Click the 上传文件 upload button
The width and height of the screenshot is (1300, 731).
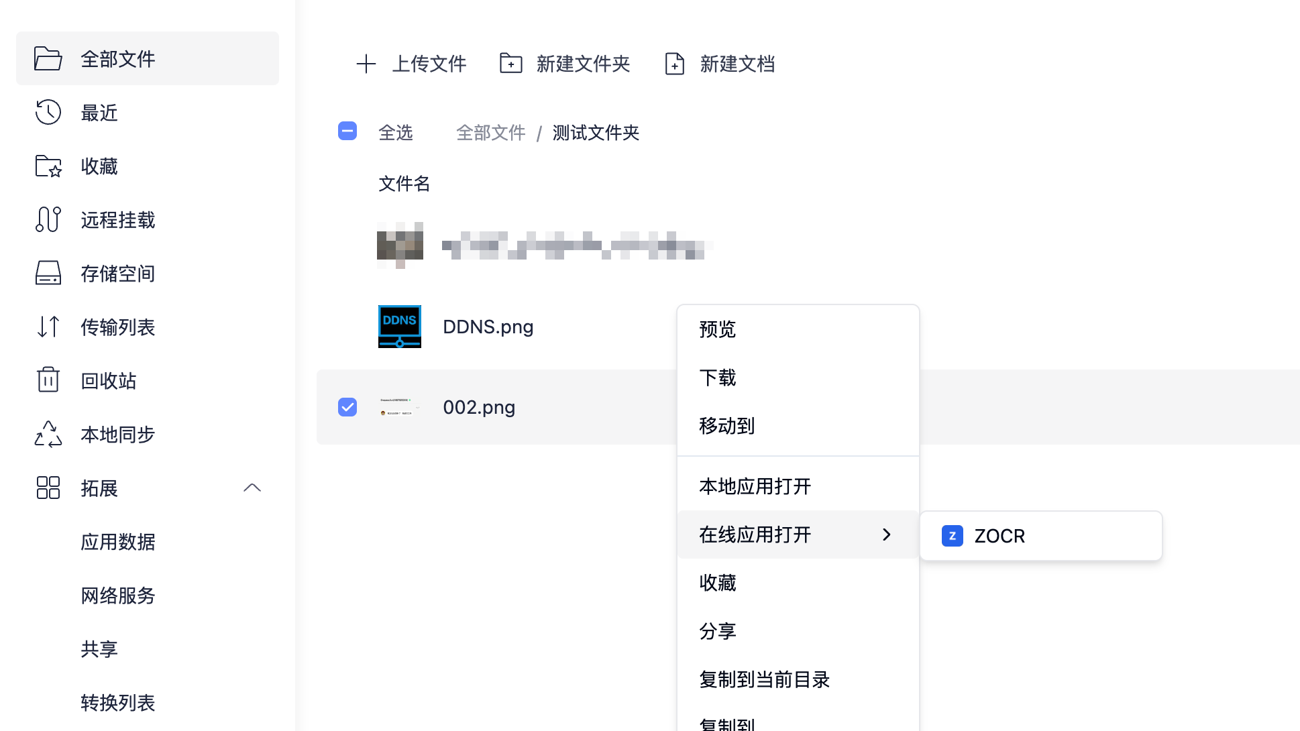pos(411,64)
